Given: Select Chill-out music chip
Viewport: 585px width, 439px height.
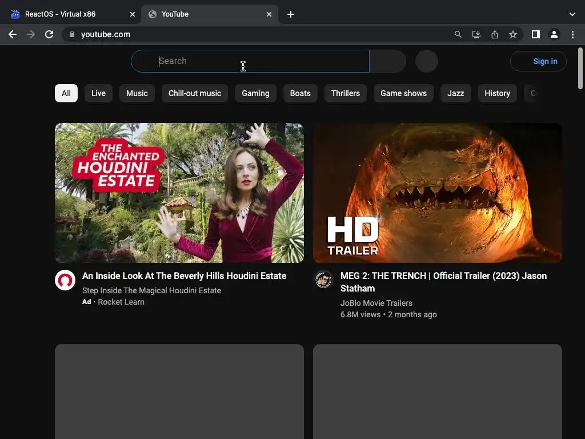Looking at the screenshot, I should click(195, 93).
